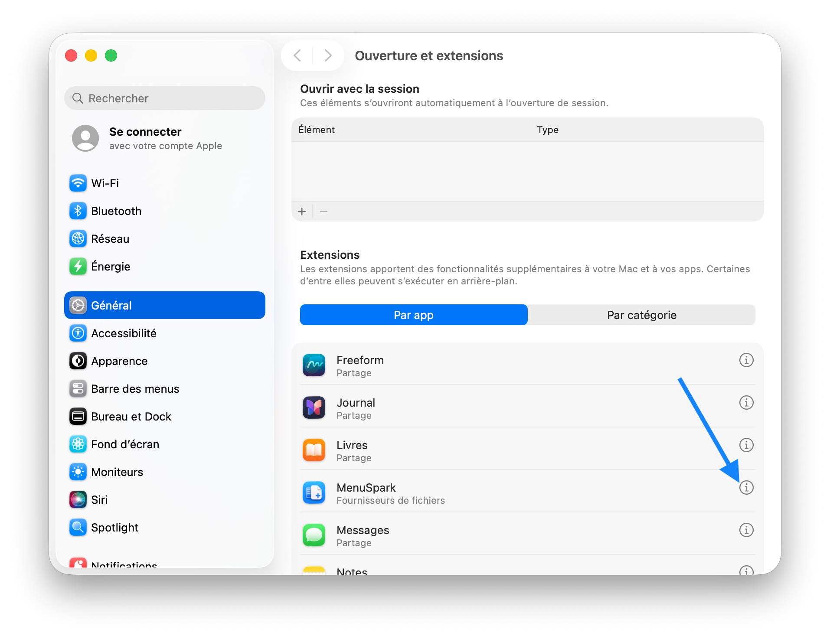
Task: Select the Wi-Fi label in sidebar
Action: coord(105,183)
